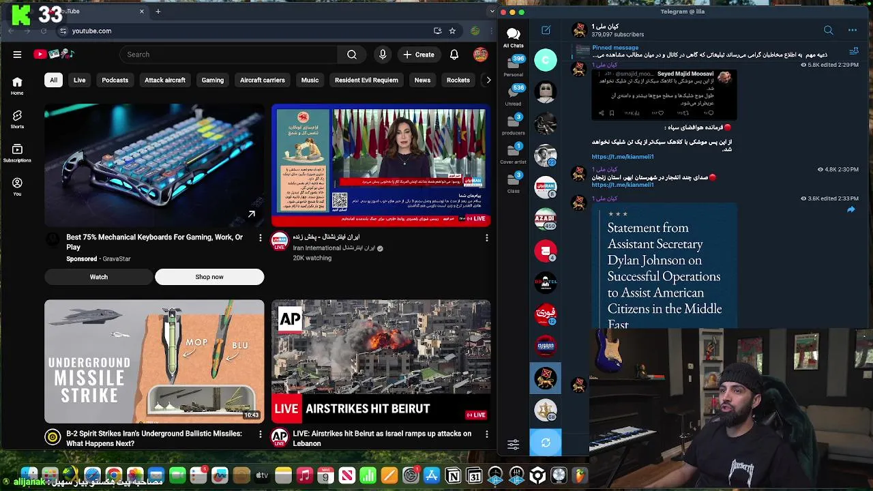
Task: Select the teal 'C' avatar chat
Action: pyautogui.click(x=545, y=60)
